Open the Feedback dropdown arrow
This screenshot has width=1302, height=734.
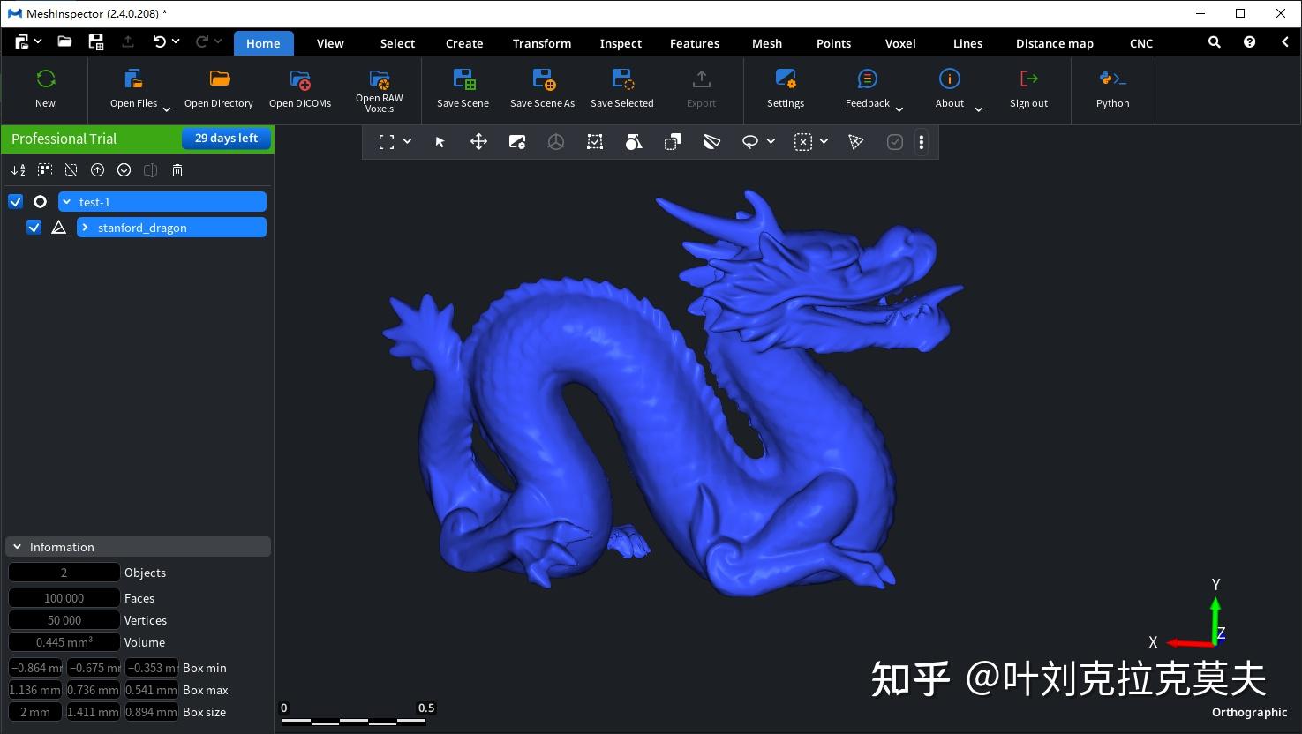[899, 109]
